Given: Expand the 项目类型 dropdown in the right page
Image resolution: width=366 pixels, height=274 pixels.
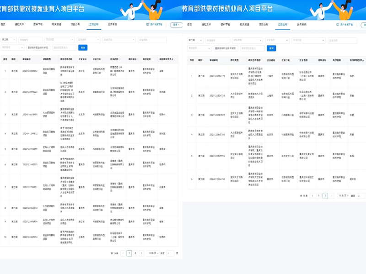Looking at the screenshot, I should point(248,40).
